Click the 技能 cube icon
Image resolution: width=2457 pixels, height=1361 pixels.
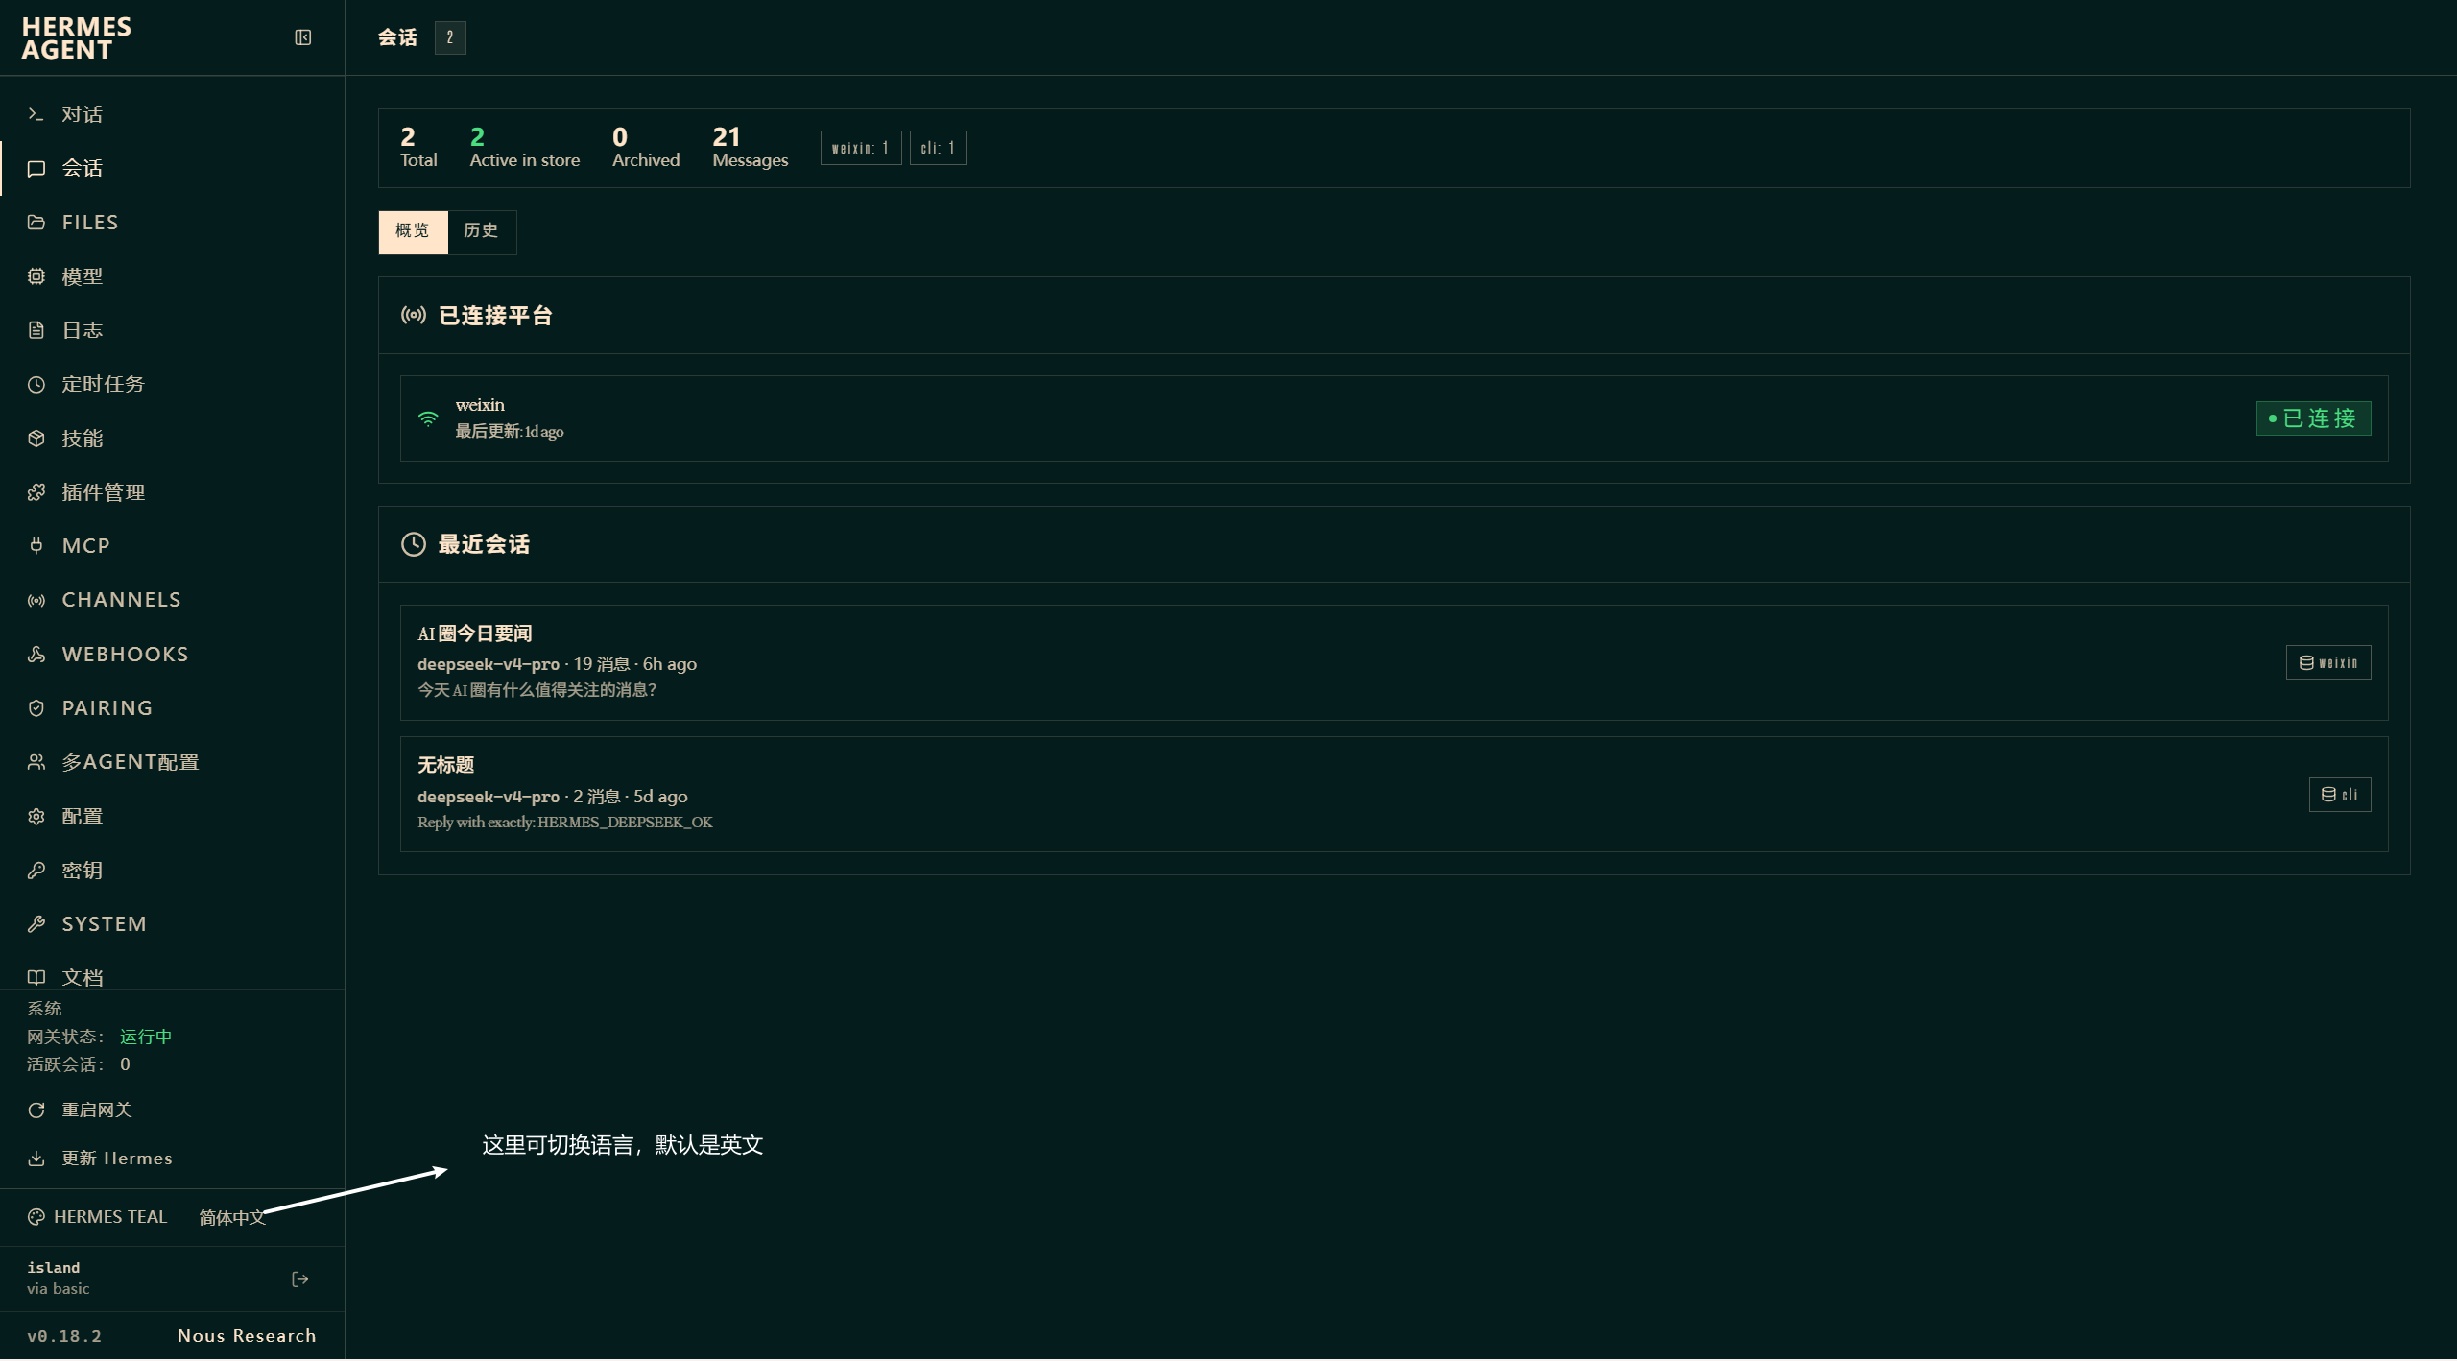[36, 439]
